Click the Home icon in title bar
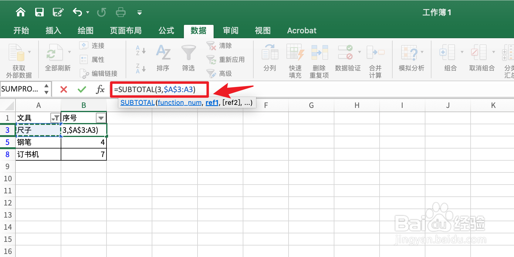Image resolution: width=514 pixels, height=257 pixels. click(21, 12)
